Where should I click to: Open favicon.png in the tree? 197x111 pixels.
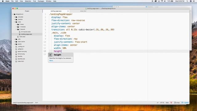click(21, 54)
